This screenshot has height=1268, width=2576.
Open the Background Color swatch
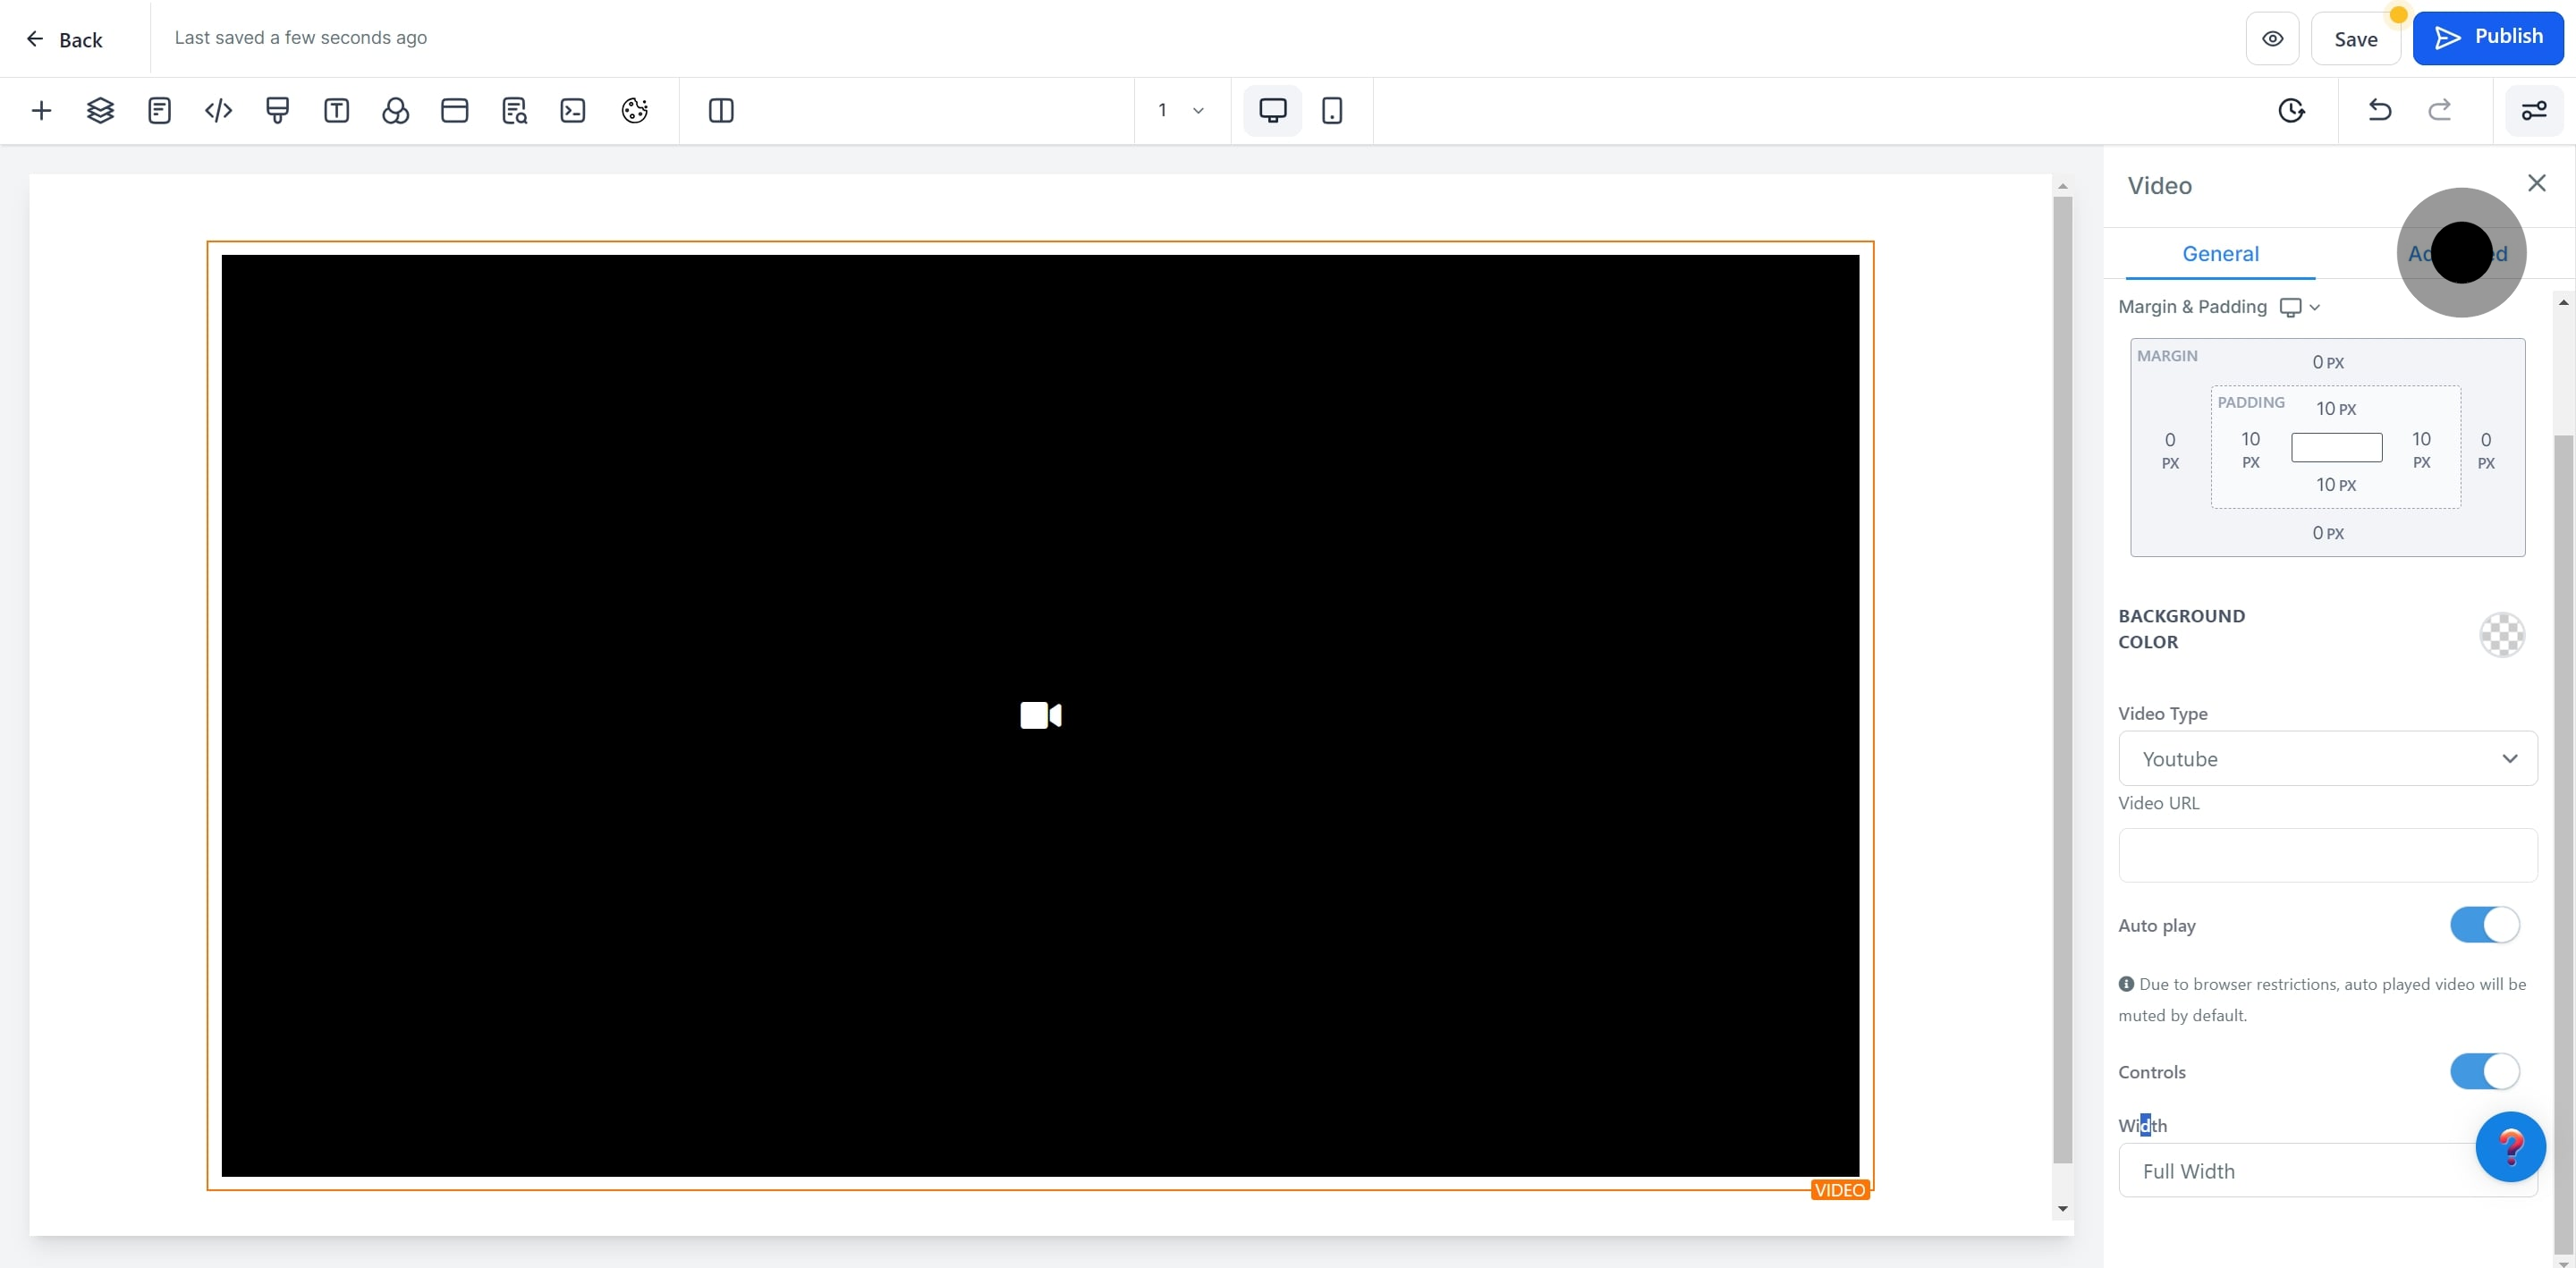pos(2501,634)
